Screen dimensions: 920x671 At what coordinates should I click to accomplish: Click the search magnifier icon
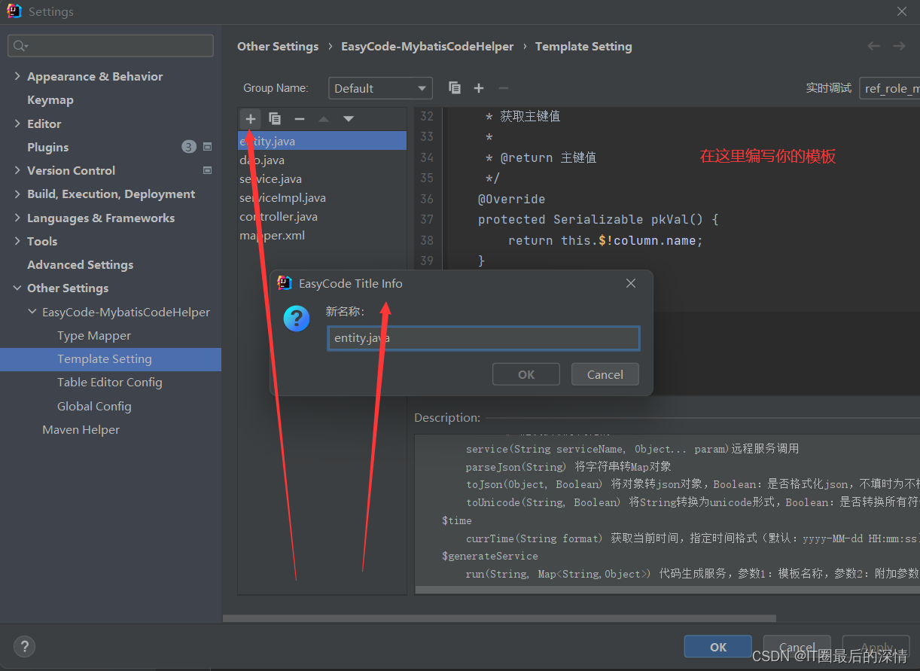[x=20, y=46]
